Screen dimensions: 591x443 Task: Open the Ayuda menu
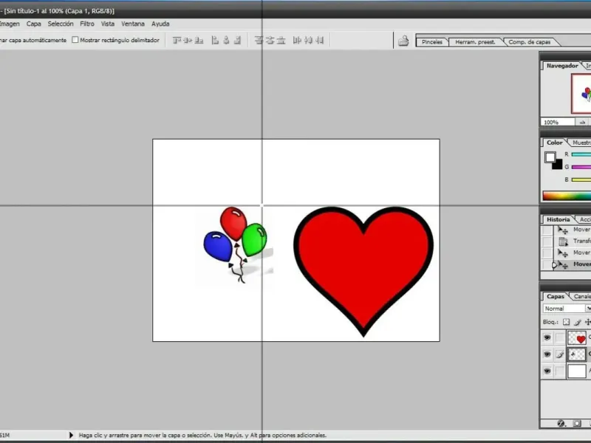160,24
